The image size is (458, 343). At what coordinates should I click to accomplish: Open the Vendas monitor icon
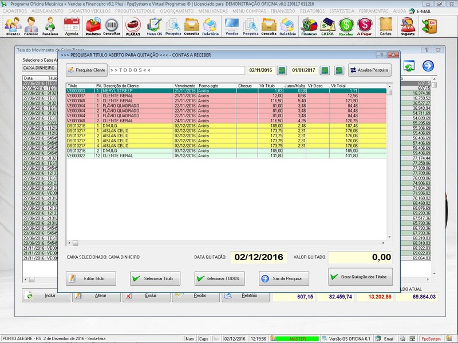click(x=232, y=26)
